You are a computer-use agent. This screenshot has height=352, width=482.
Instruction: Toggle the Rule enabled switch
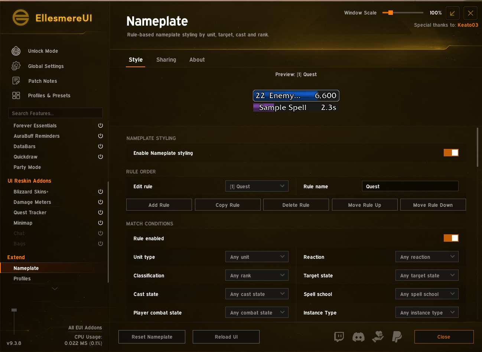point(451,238)
